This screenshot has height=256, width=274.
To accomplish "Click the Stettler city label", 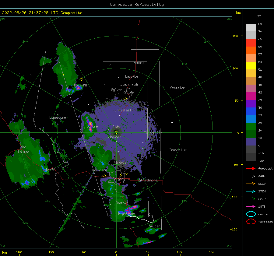I will point(177,88).
